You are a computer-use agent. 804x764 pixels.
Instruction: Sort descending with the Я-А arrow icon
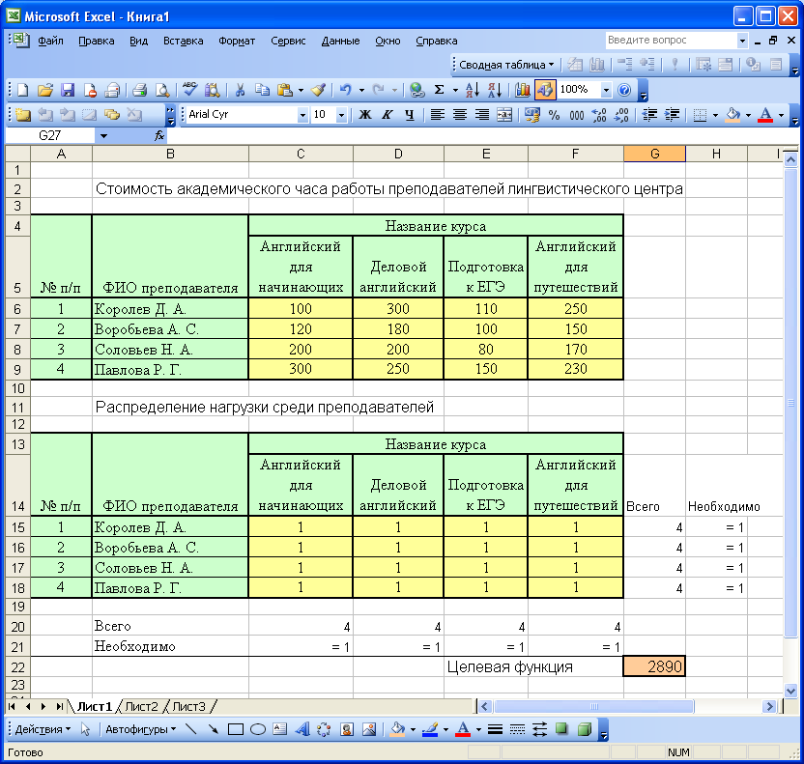[495, 90]
